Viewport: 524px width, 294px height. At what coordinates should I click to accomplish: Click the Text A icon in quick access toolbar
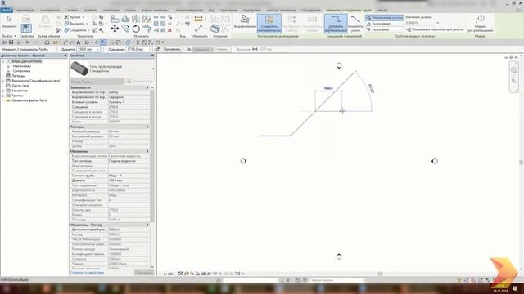point(79,42)
